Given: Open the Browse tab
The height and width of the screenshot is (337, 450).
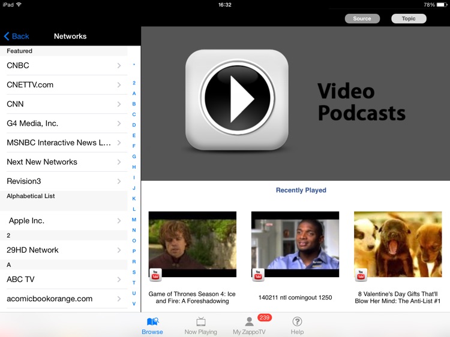Looking at the screenshot, I should pos(152,326).
